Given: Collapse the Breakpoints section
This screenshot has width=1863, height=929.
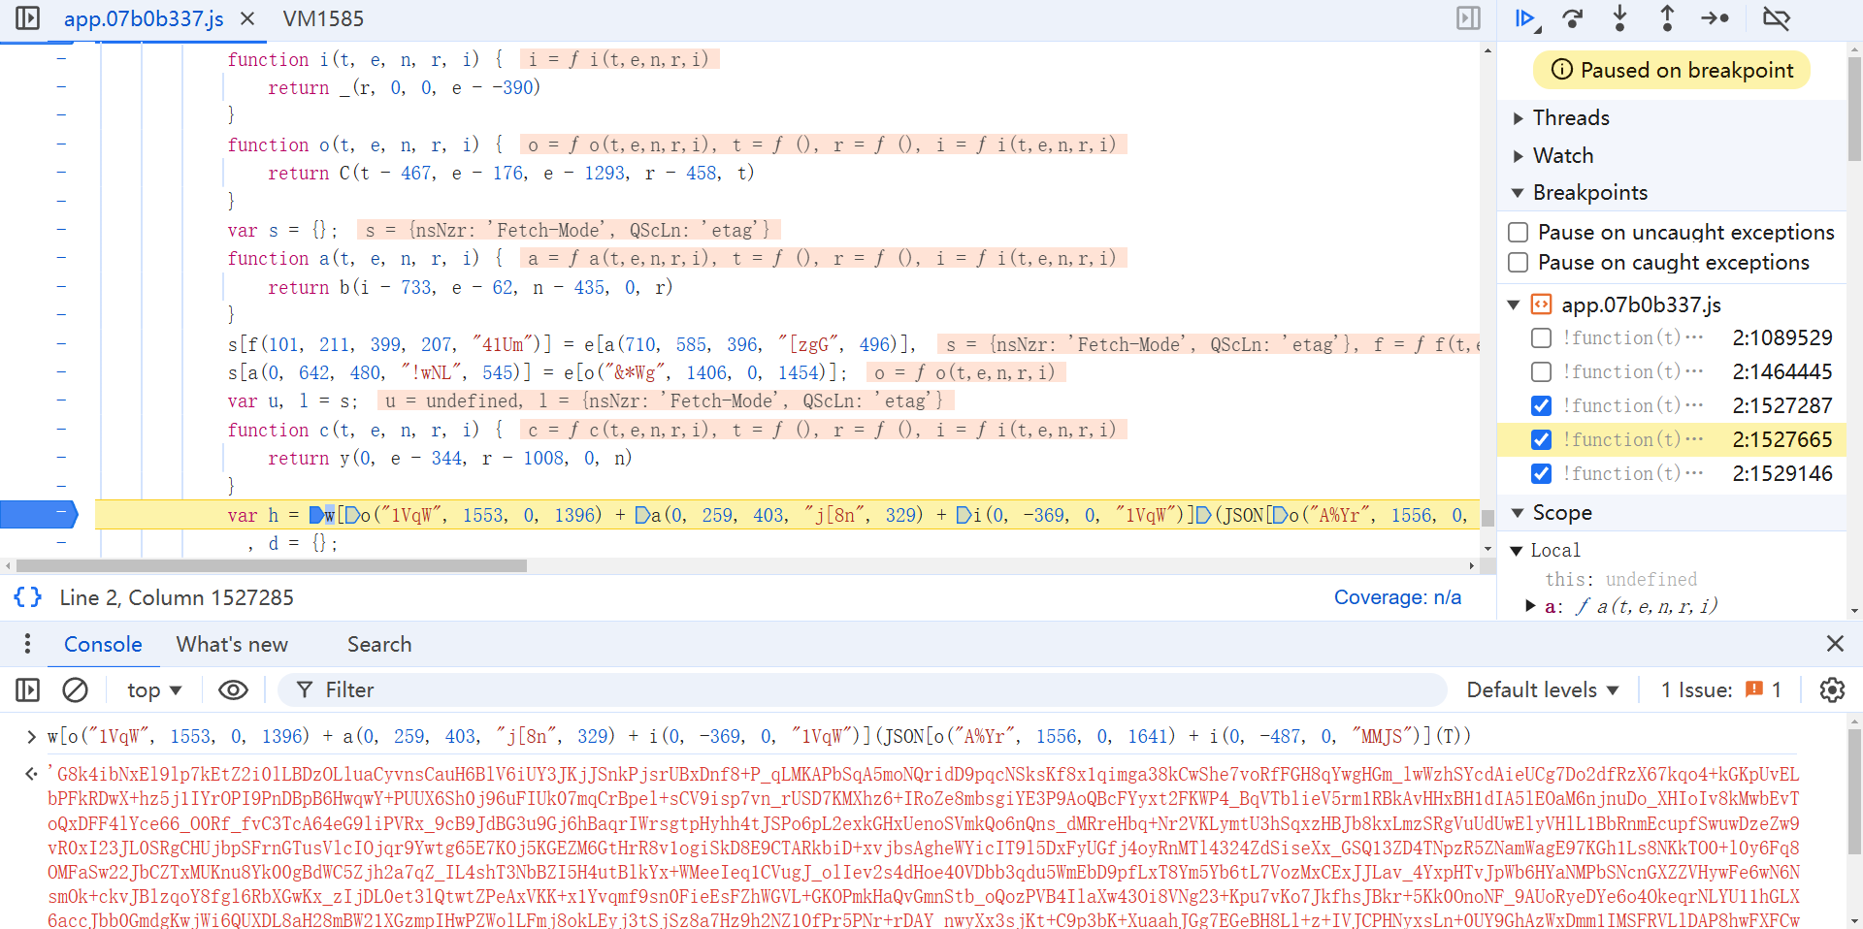Looking at the screenshot, I should [x=1519, y=193].
